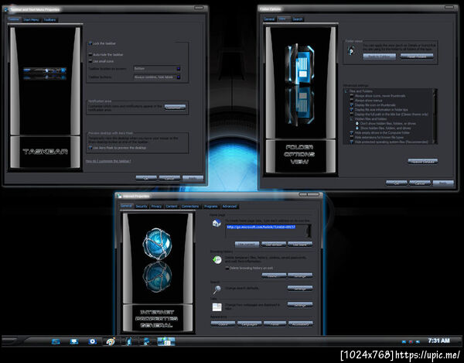This screenshot has height=363, width=464.
Task: Click Customize in Notification area section
Action: pyautogui.click(x=175, y=107)
